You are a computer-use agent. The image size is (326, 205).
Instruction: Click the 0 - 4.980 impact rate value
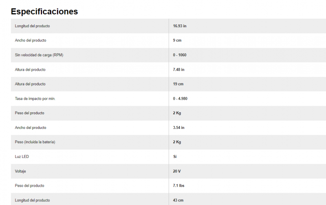tap(180, 98)
